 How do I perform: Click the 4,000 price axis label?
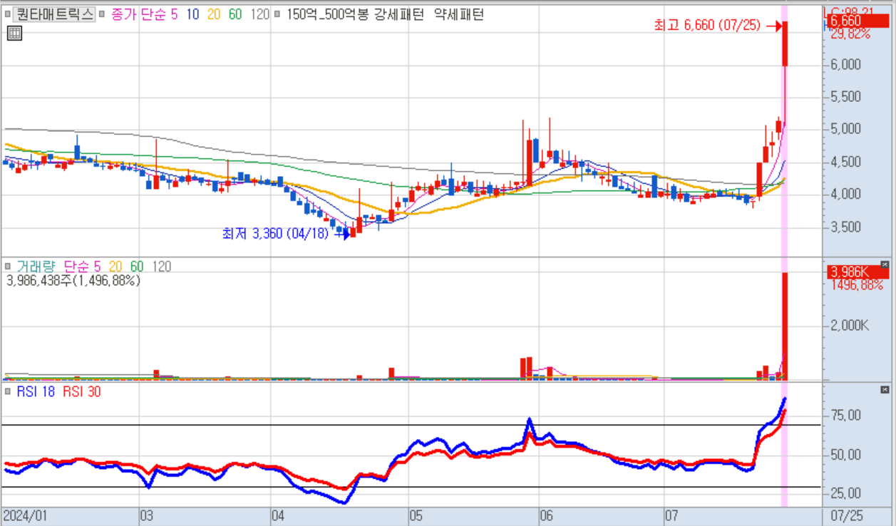[x=846, y=194]
